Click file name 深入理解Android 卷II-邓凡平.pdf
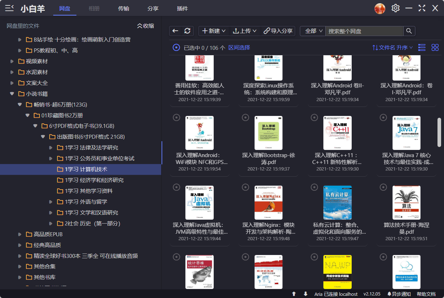 click(x=338, y=89)
